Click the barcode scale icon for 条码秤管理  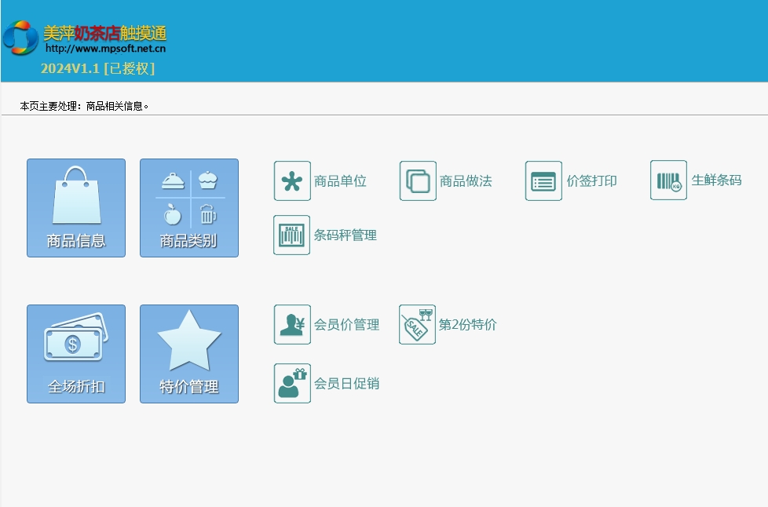click(x=292, y=235)
